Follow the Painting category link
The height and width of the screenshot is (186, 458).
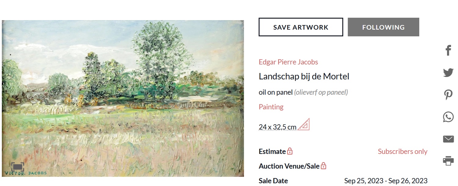coord(271,107)
